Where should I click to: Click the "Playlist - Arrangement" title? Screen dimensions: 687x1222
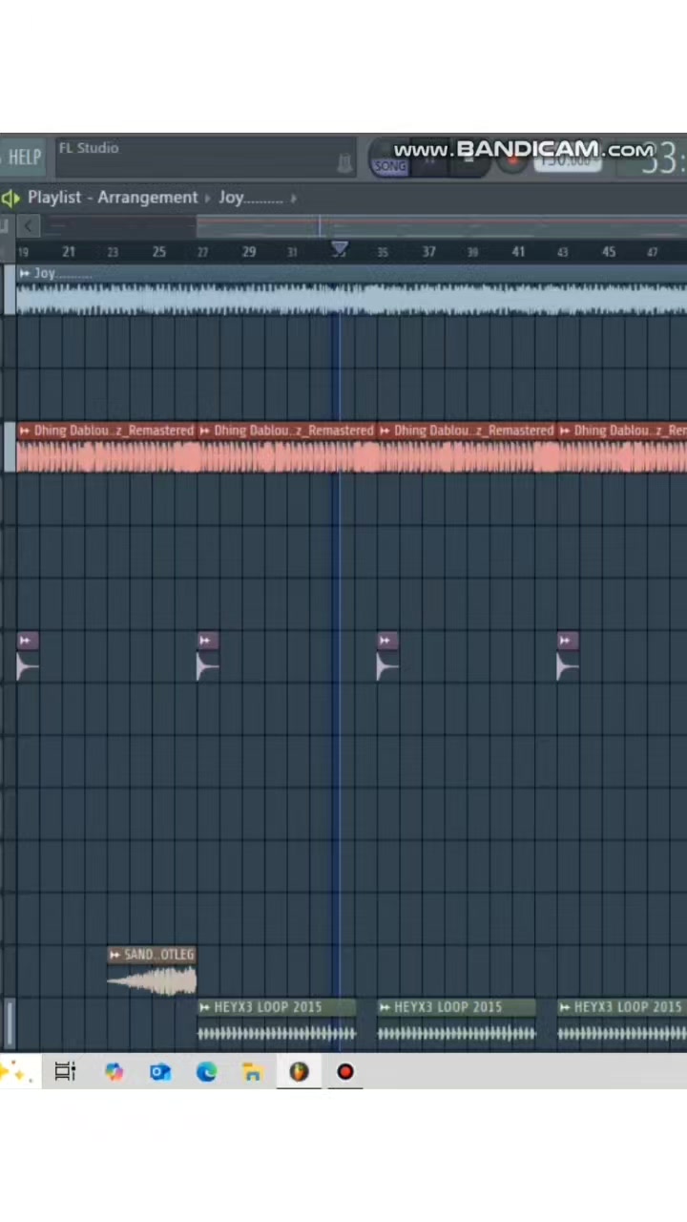click(113, 198)
